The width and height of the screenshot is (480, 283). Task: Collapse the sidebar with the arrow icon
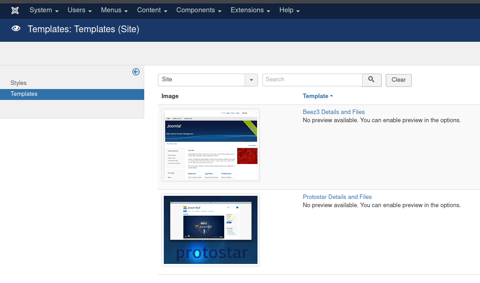(x=136, y=72)
